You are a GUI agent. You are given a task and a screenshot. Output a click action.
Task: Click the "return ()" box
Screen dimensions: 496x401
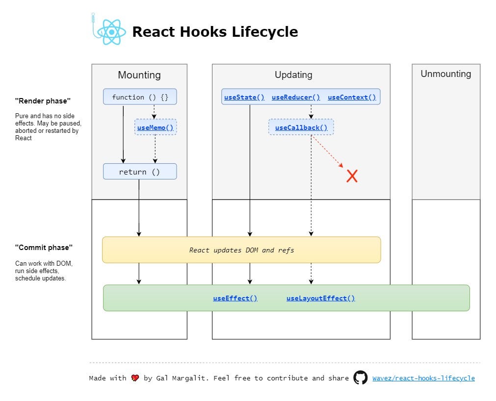coord(140,172)
